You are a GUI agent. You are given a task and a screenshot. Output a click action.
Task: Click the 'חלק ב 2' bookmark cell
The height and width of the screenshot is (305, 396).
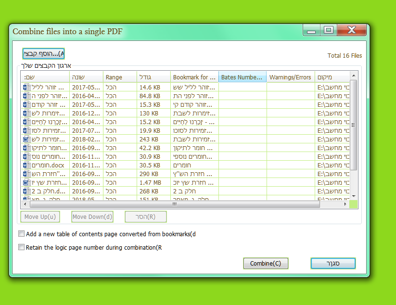point(194,191)
